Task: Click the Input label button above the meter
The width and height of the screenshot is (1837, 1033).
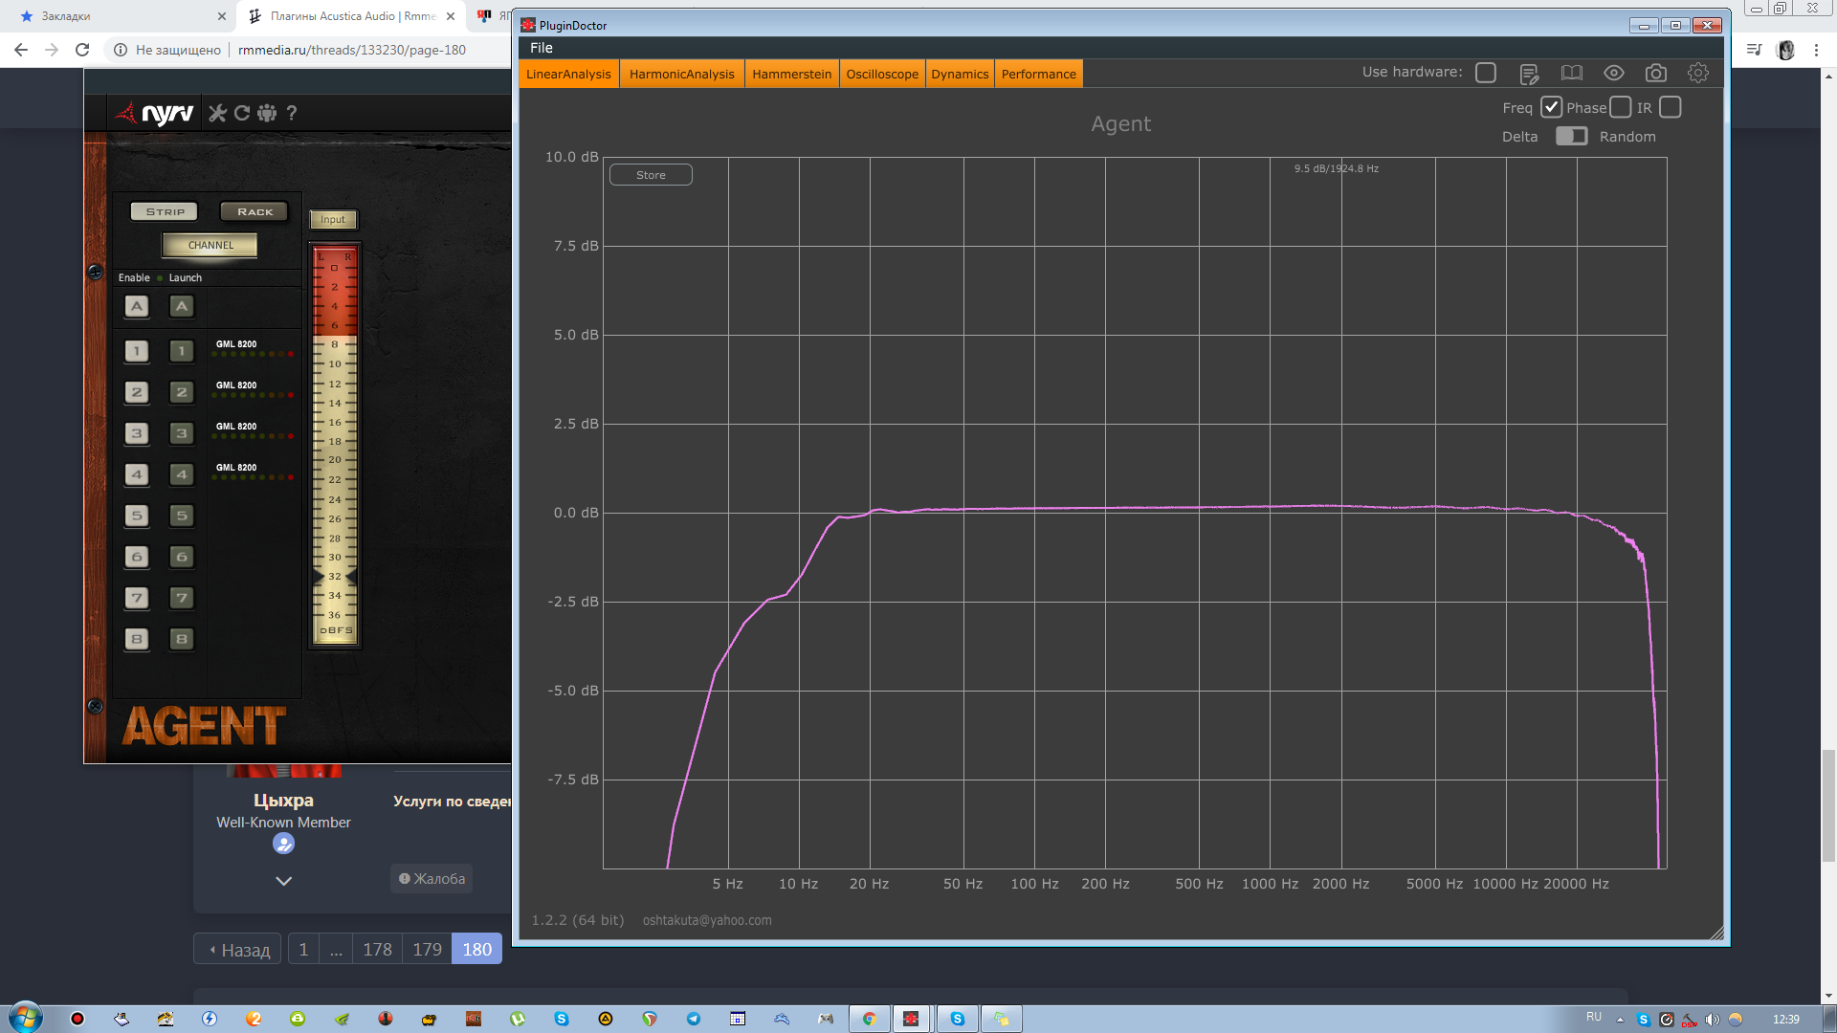Action: tap(333, 220)
